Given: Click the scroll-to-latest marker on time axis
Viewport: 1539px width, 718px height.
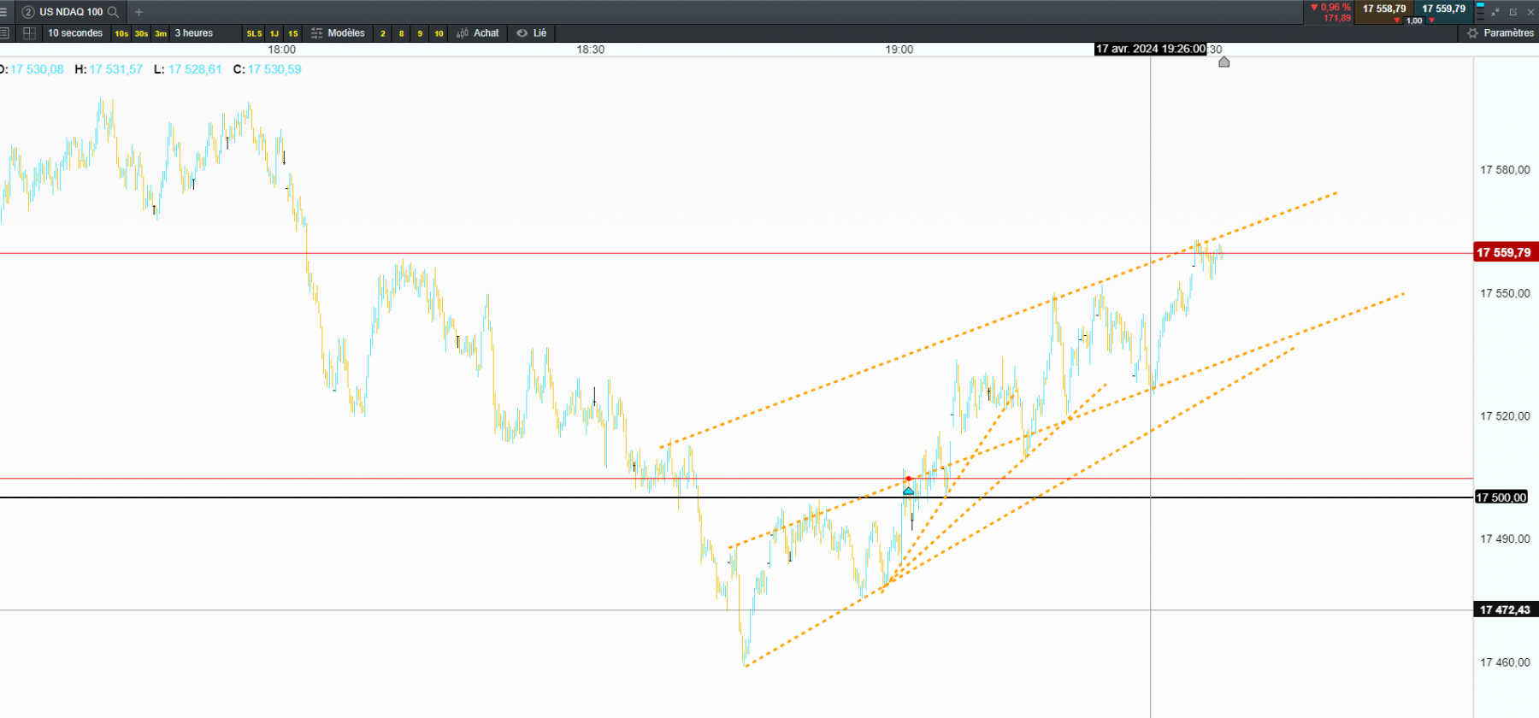Looking at the screenshot, I should point(1224,62).
